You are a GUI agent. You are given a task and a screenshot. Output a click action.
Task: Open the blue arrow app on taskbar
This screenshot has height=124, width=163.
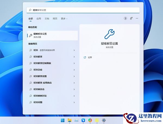[83, 120]
